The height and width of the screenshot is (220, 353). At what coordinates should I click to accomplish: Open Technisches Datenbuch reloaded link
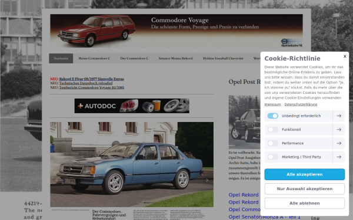pos(86,83)
